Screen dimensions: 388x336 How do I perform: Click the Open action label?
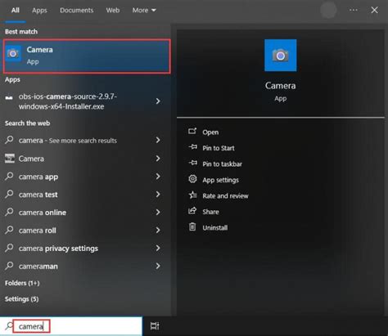tap(210, 132)
